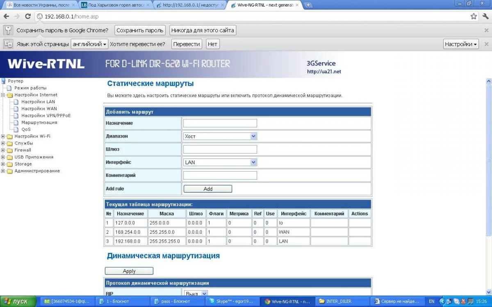This screenshot has width=492, height=307.
Task: Open the Windows пуск start button
Action: click(19, 301)
